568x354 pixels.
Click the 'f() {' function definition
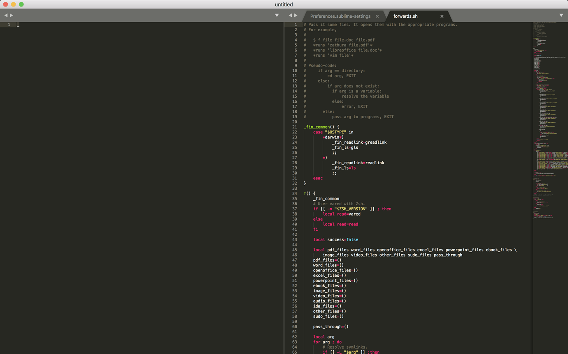click(x=310, y=193)
